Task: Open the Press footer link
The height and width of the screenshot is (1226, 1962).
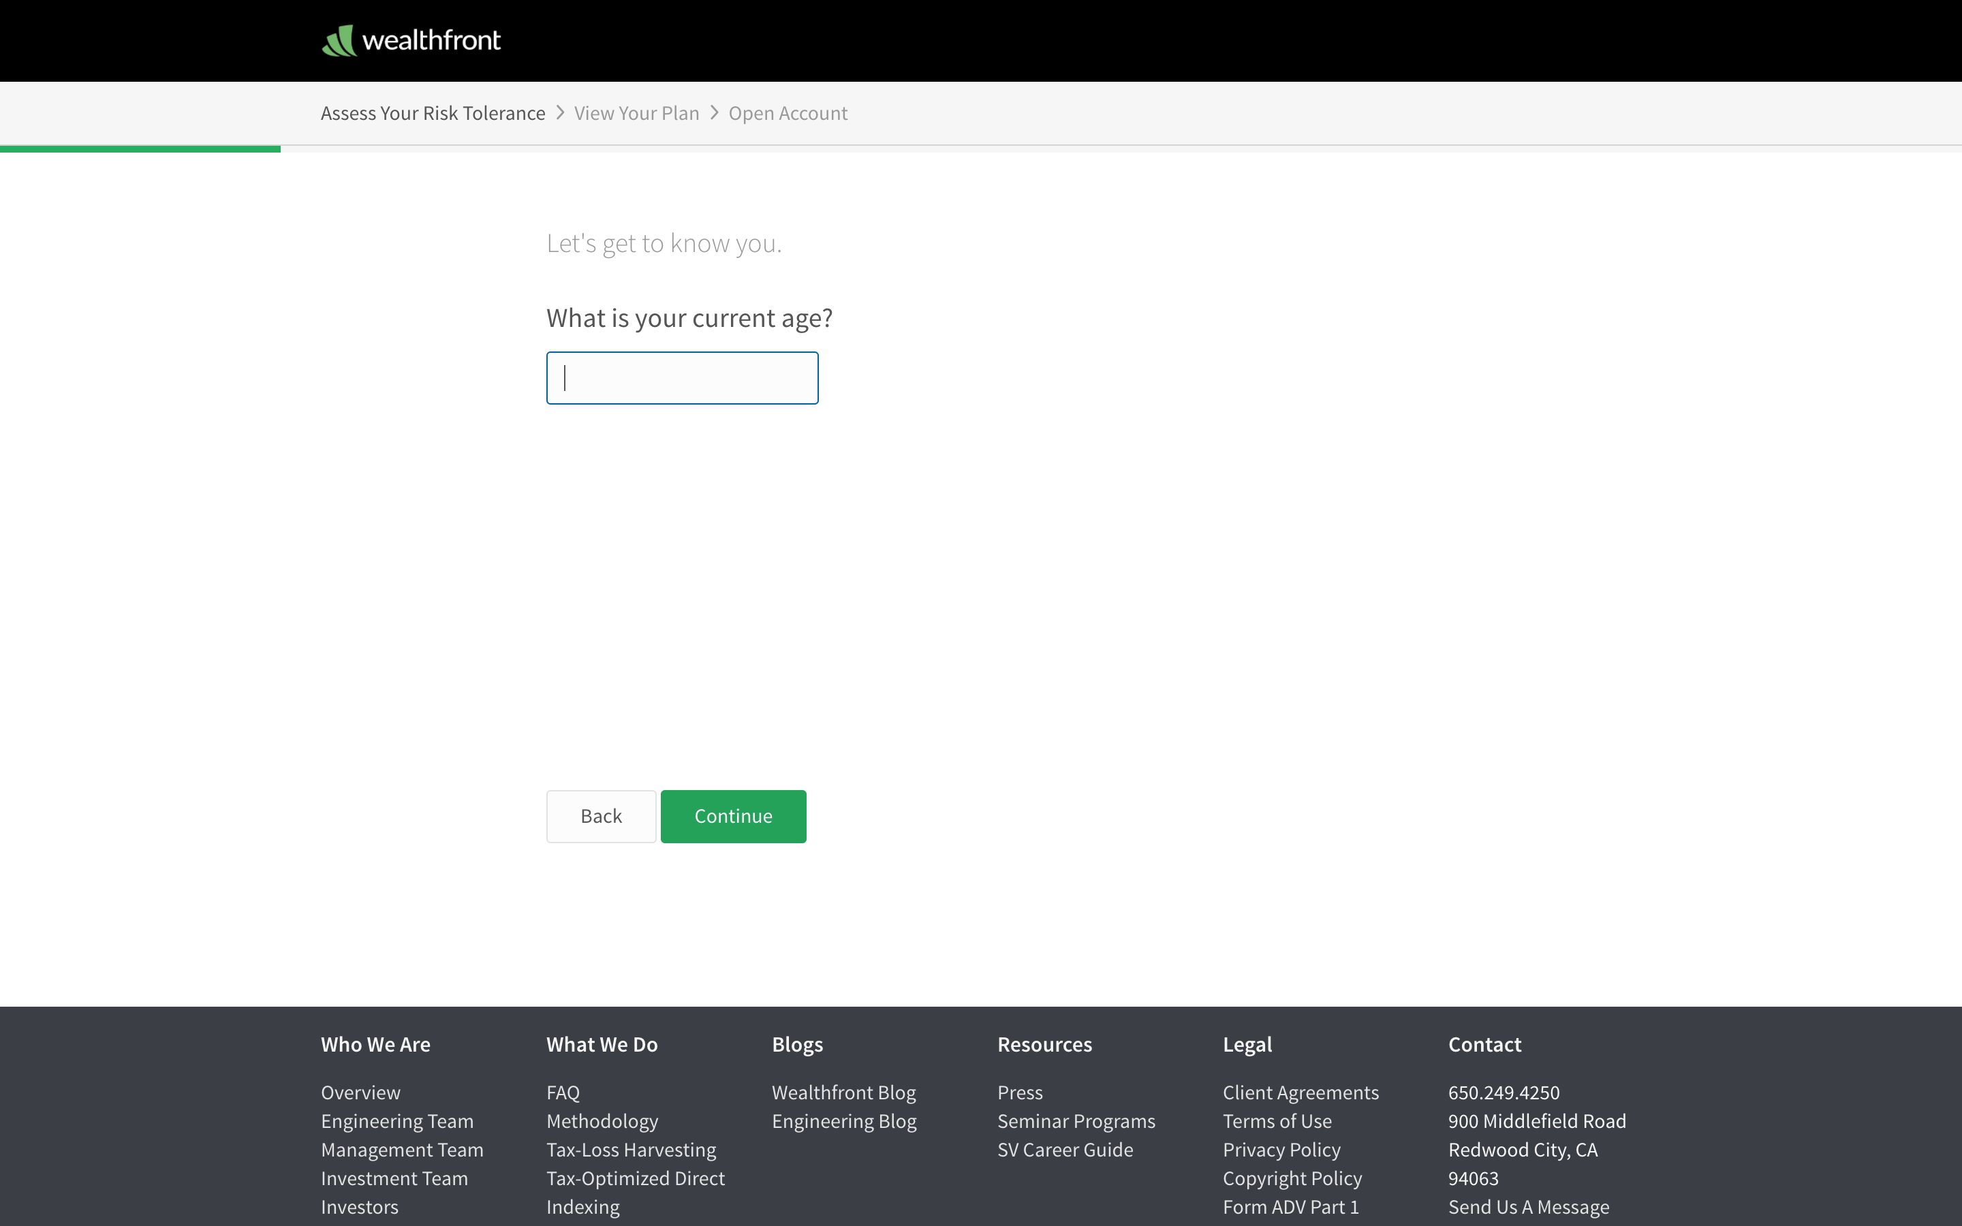Action: pos(1020,1093)
